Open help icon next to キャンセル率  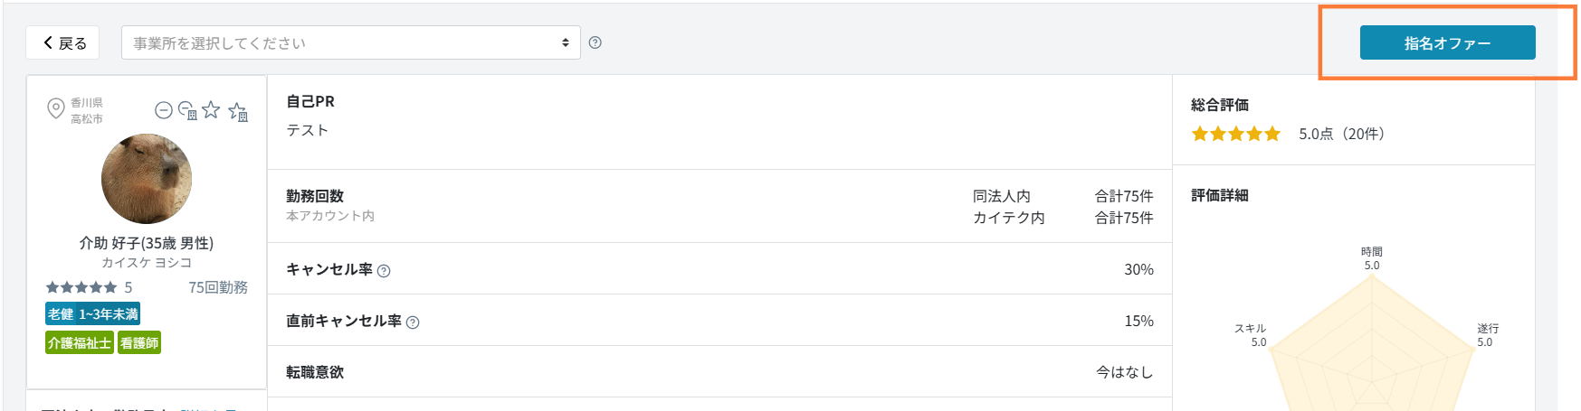pyautogui.click(x=384, y=271)
